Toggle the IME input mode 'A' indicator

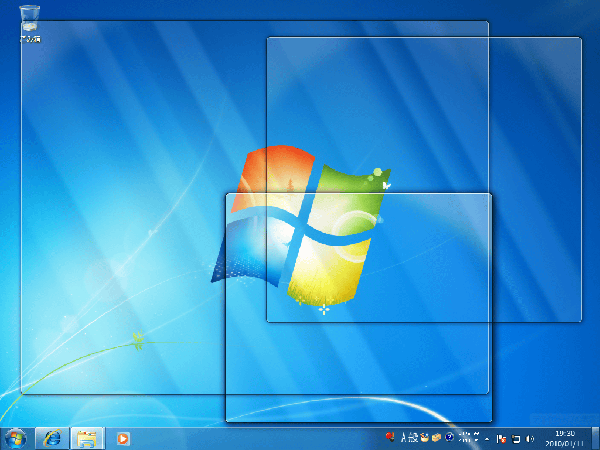pos(404,437)
